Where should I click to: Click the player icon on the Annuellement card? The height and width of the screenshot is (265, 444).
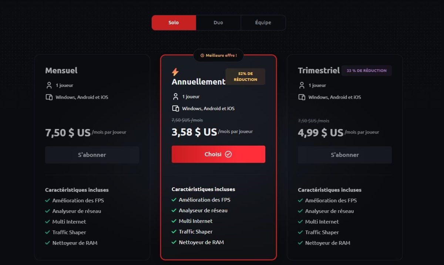pos(176,96)
